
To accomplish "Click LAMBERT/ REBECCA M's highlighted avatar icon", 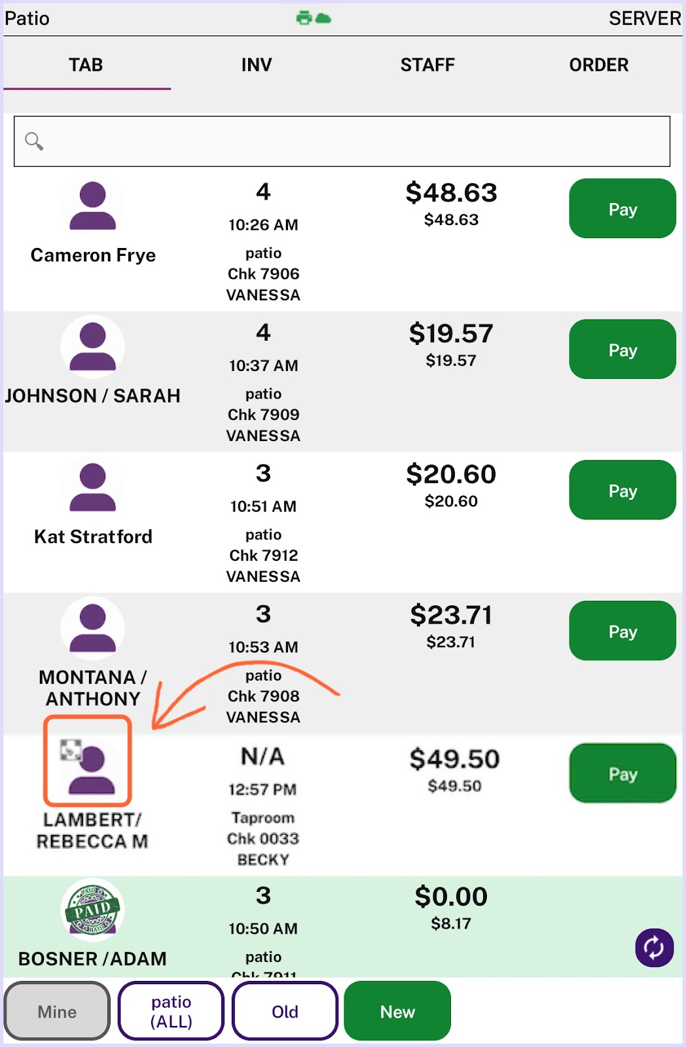I will [88, 760].
